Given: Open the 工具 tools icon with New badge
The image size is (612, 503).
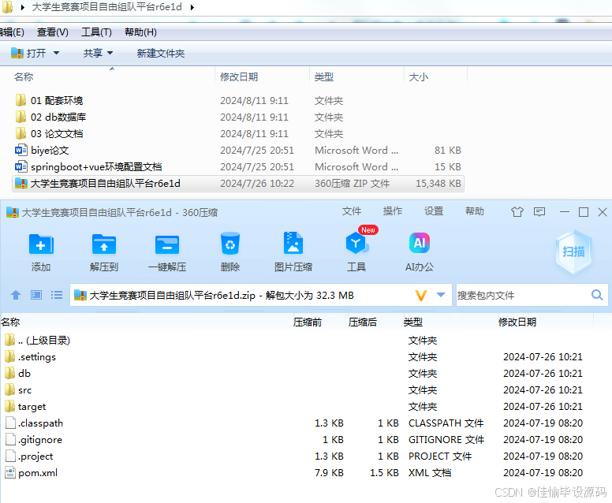Looking at the screenshot, I should (x=356, y=244).
